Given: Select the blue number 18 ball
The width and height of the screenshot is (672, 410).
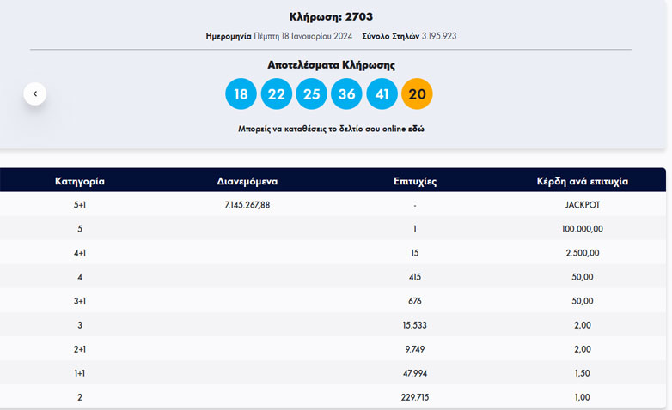Looking at the screenshot, I should click(x=241, y=93).
